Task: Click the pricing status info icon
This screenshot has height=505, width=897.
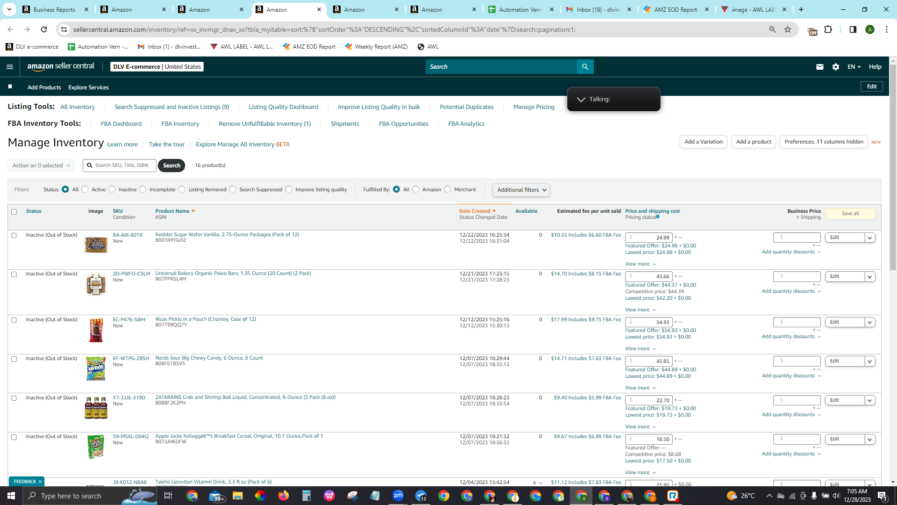Action: click(x=658, y=217)
